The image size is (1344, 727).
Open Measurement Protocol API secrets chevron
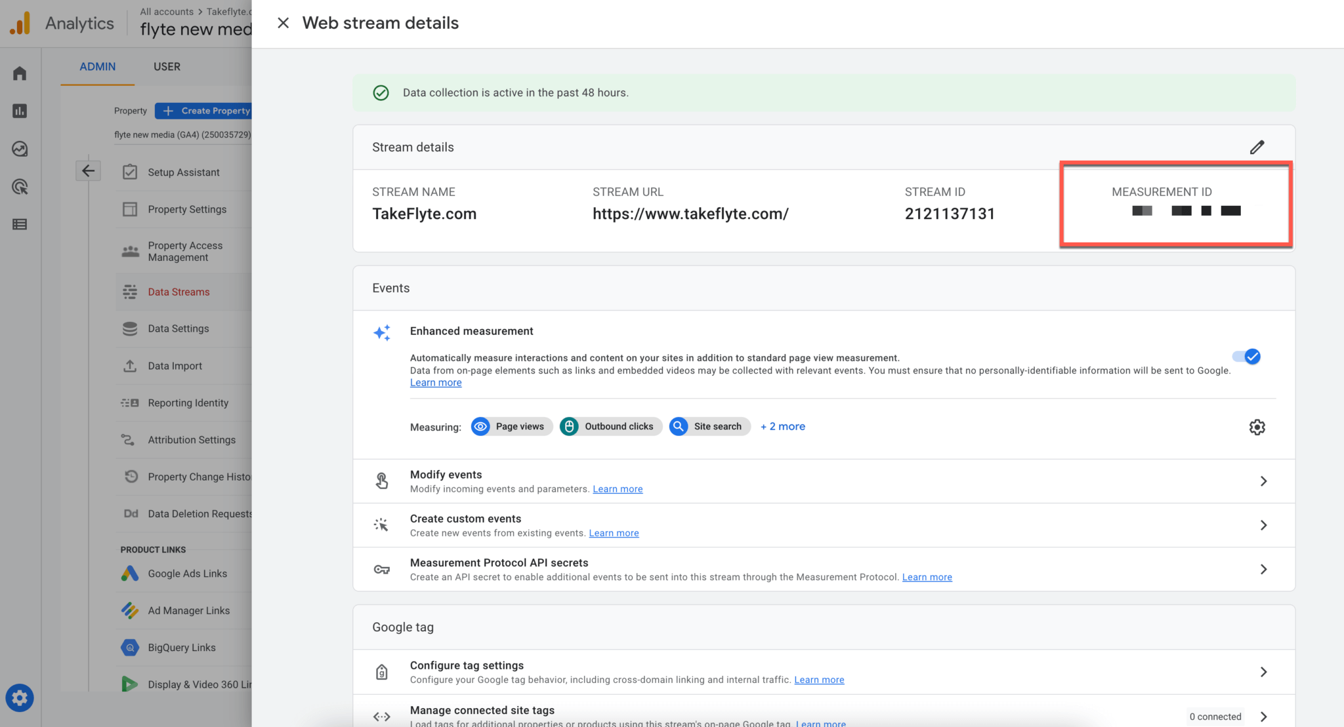pyautogui.click(x=1263, y=569)
